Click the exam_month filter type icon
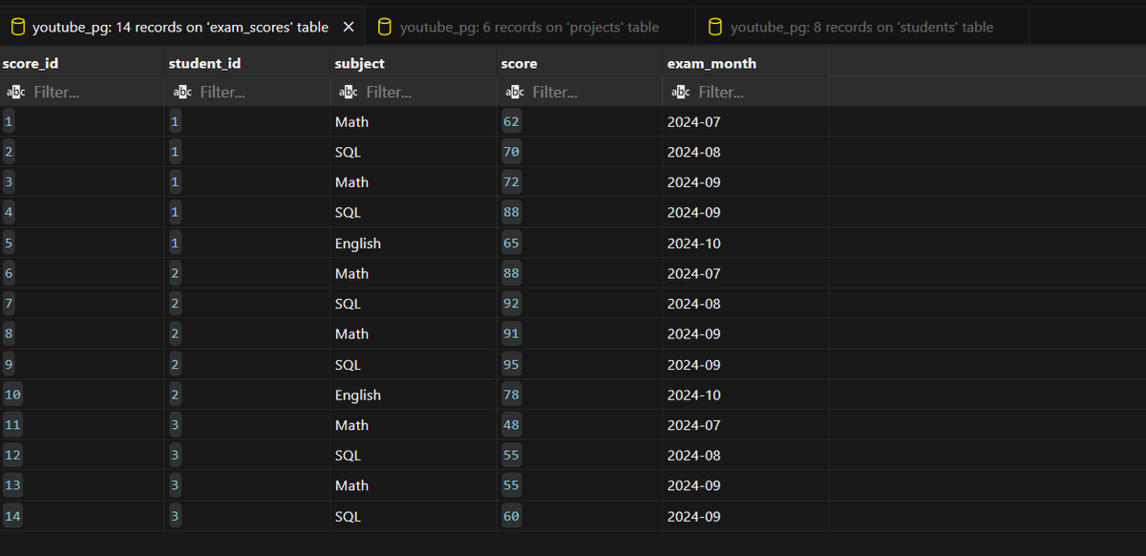Screen dimensions: 1146x556 click(x=681, y=92)
